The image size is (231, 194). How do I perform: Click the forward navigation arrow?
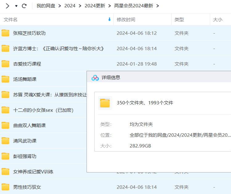tap(7, 6)
